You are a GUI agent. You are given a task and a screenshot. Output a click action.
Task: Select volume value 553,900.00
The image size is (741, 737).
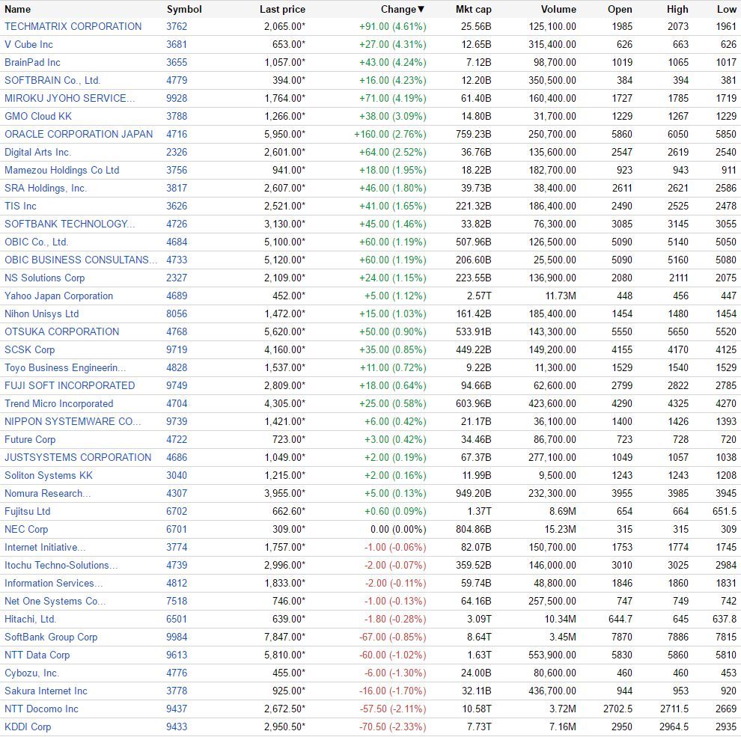[x=552, y=655]
